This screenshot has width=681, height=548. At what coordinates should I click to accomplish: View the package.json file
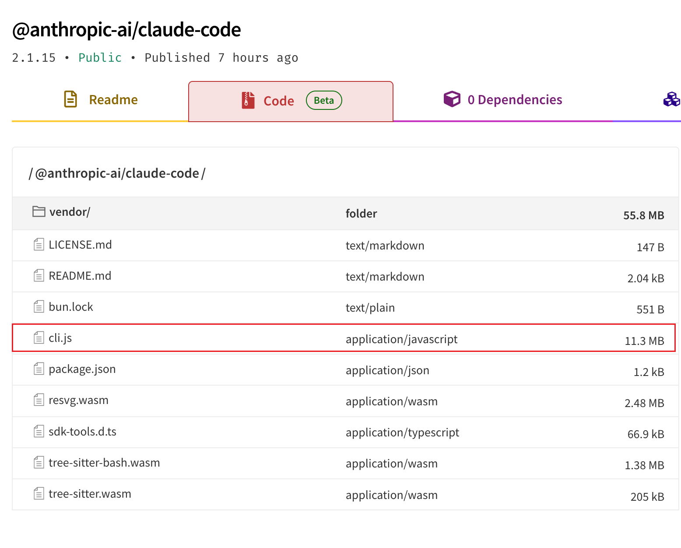click(82, 369)
